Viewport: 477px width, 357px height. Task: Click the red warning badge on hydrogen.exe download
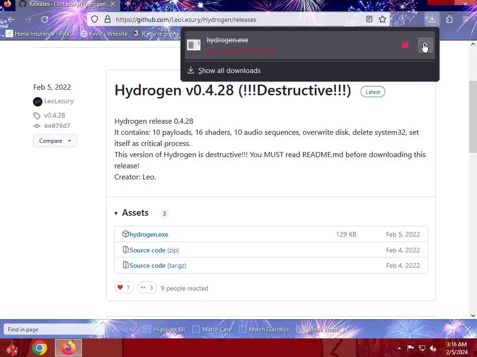point(405,45)
